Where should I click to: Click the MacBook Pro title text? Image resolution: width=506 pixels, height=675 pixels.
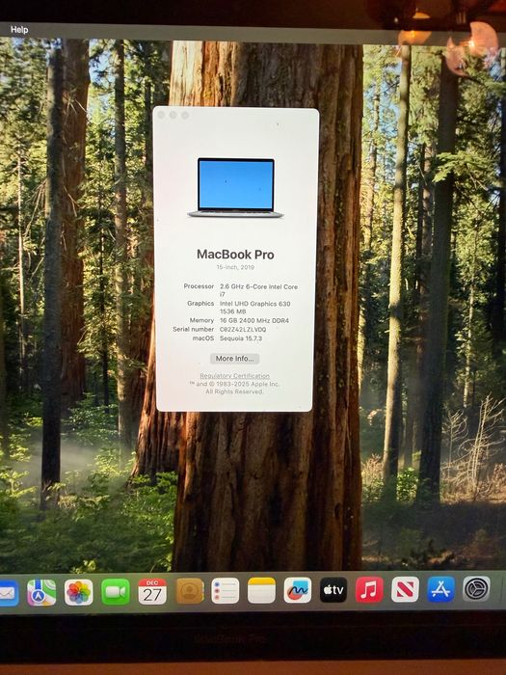pyautogui.click(x=235, y=255)
